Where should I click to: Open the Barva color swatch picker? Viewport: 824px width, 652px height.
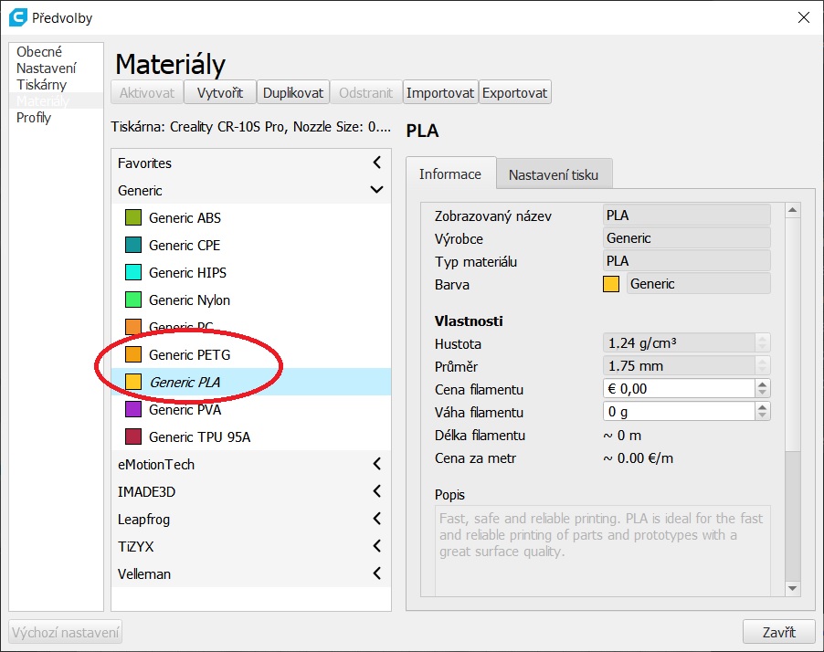[611, 284]
